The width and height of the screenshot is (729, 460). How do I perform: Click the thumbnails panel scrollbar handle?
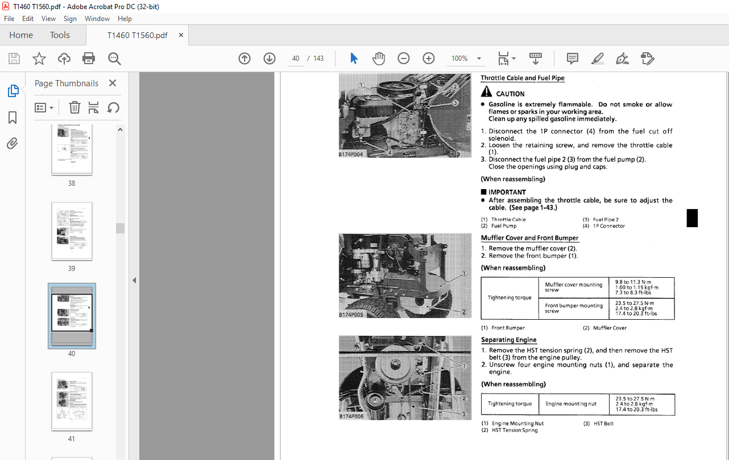(120, 228)
